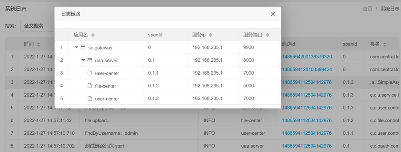
Task: Click the 系统日志 page title
Action: pyautogui.click(x=16, y=9)
